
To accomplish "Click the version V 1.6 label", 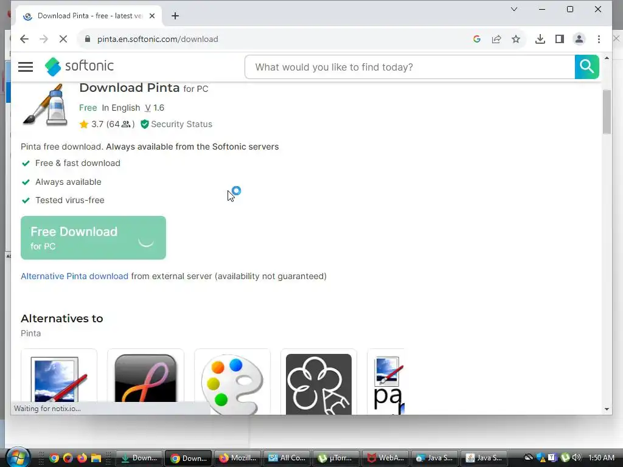I will (x=155, y=108).
